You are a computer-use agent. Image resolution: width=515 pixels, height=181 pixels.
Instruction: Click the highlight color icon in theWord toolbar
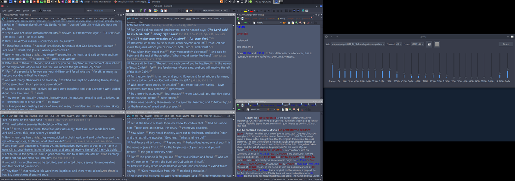pyautogui.click(x=245, y=10)
